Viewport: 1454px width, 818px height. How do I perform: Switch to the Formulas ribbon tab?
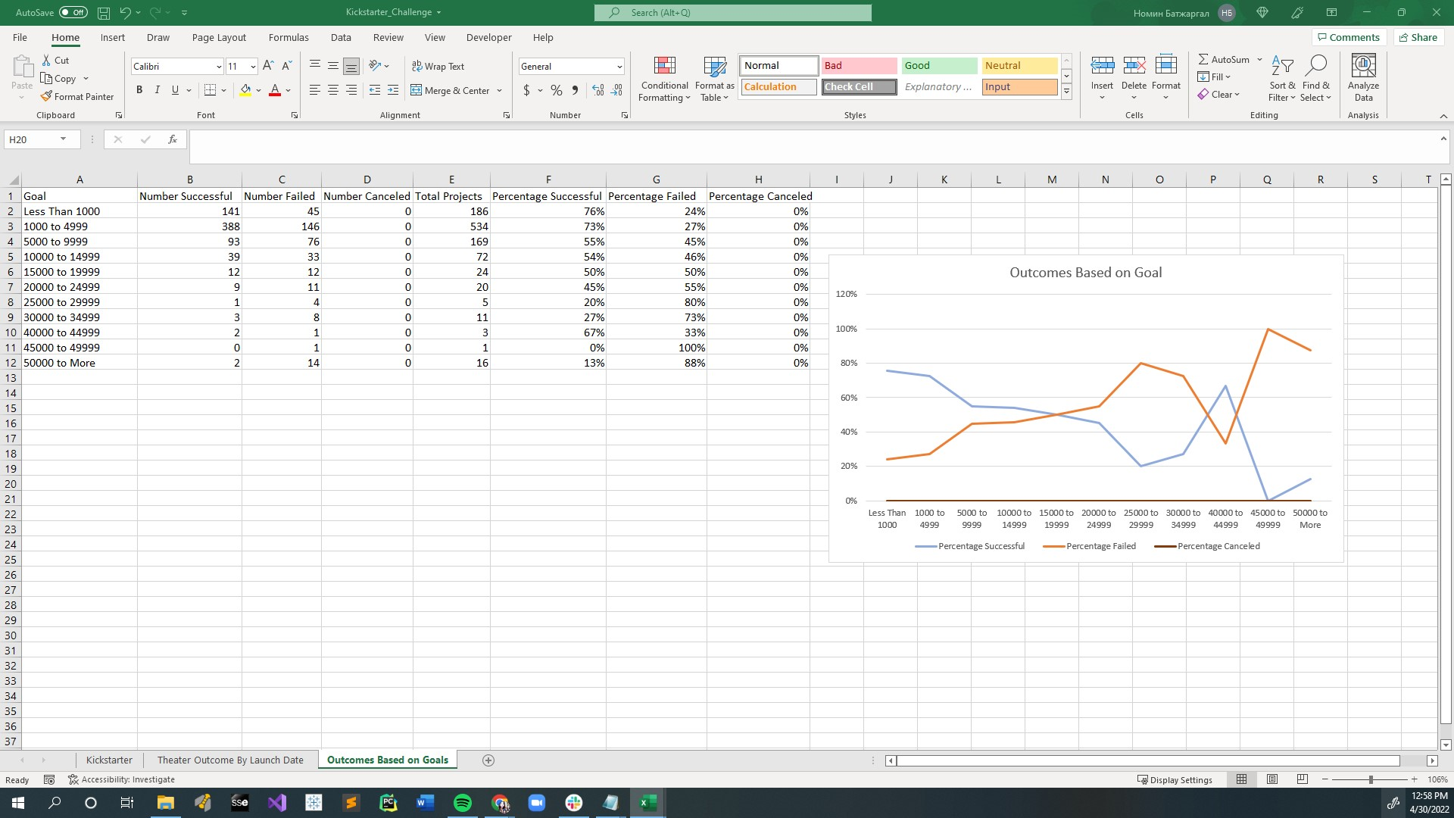click(289, 37)
